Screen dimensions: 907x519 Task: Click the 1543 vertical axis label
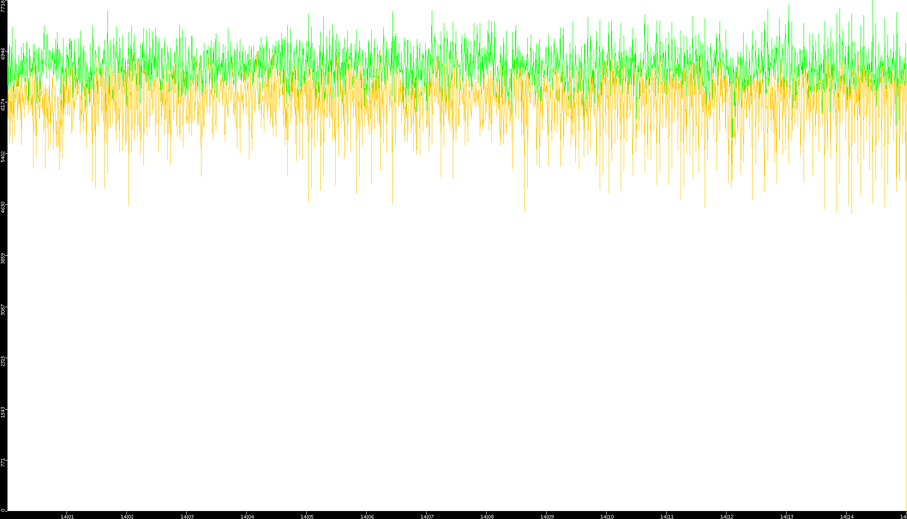[3, 413]
